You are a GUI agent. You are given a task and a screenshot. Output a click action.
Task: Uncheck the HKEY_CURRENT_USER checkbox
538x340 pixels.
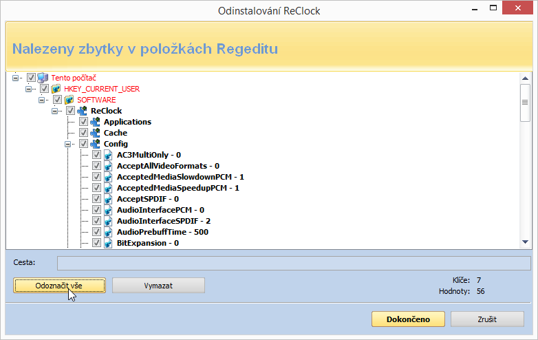[x=44, y=89]
